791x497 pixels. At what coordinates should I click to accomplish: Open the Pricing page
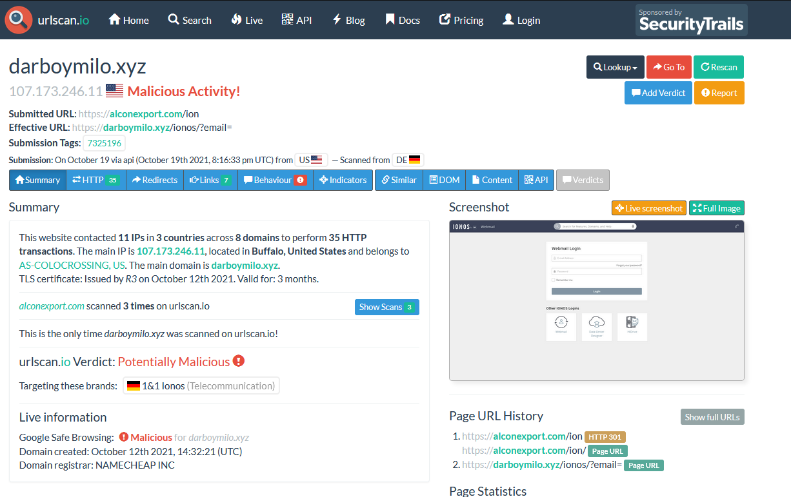[461, 20]
